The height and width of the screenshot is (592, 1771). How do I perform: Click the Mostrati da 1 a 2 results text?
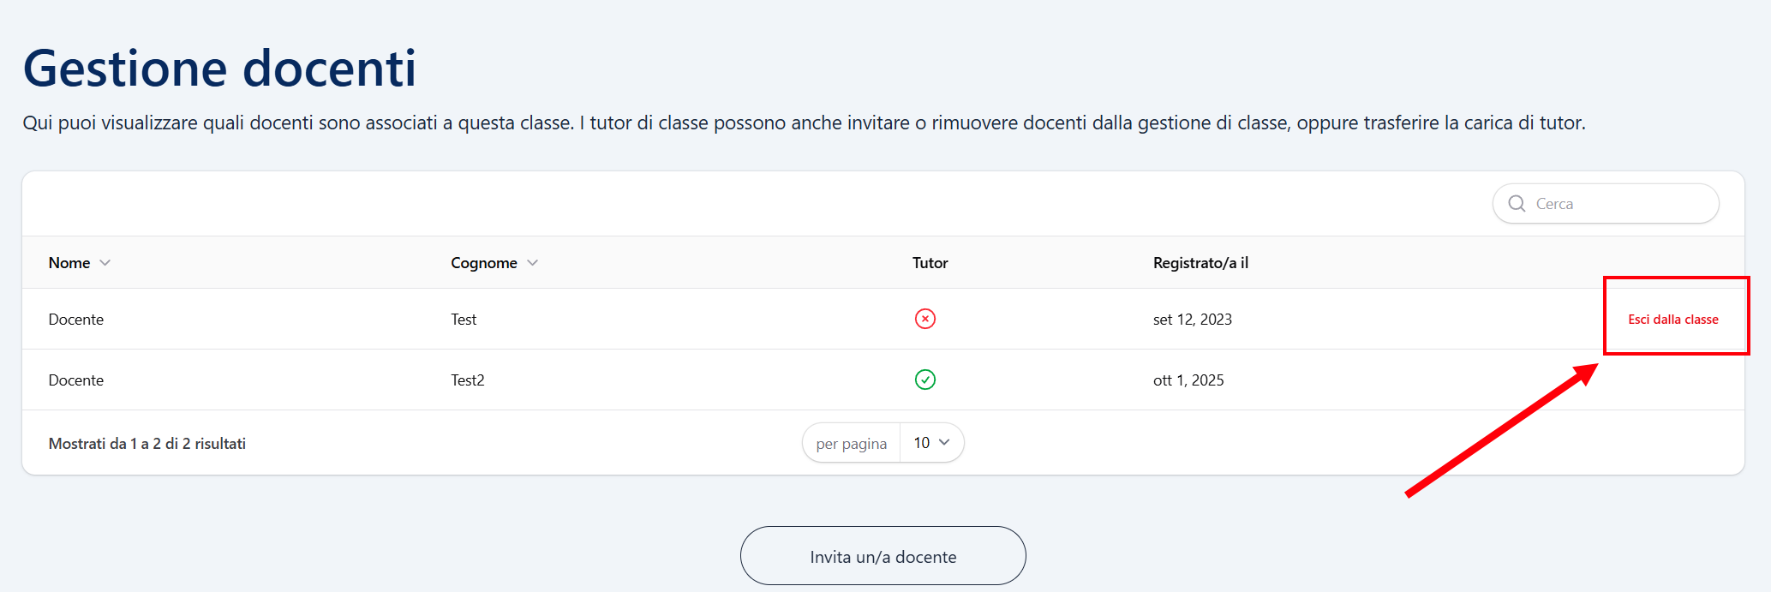point(147,444)
